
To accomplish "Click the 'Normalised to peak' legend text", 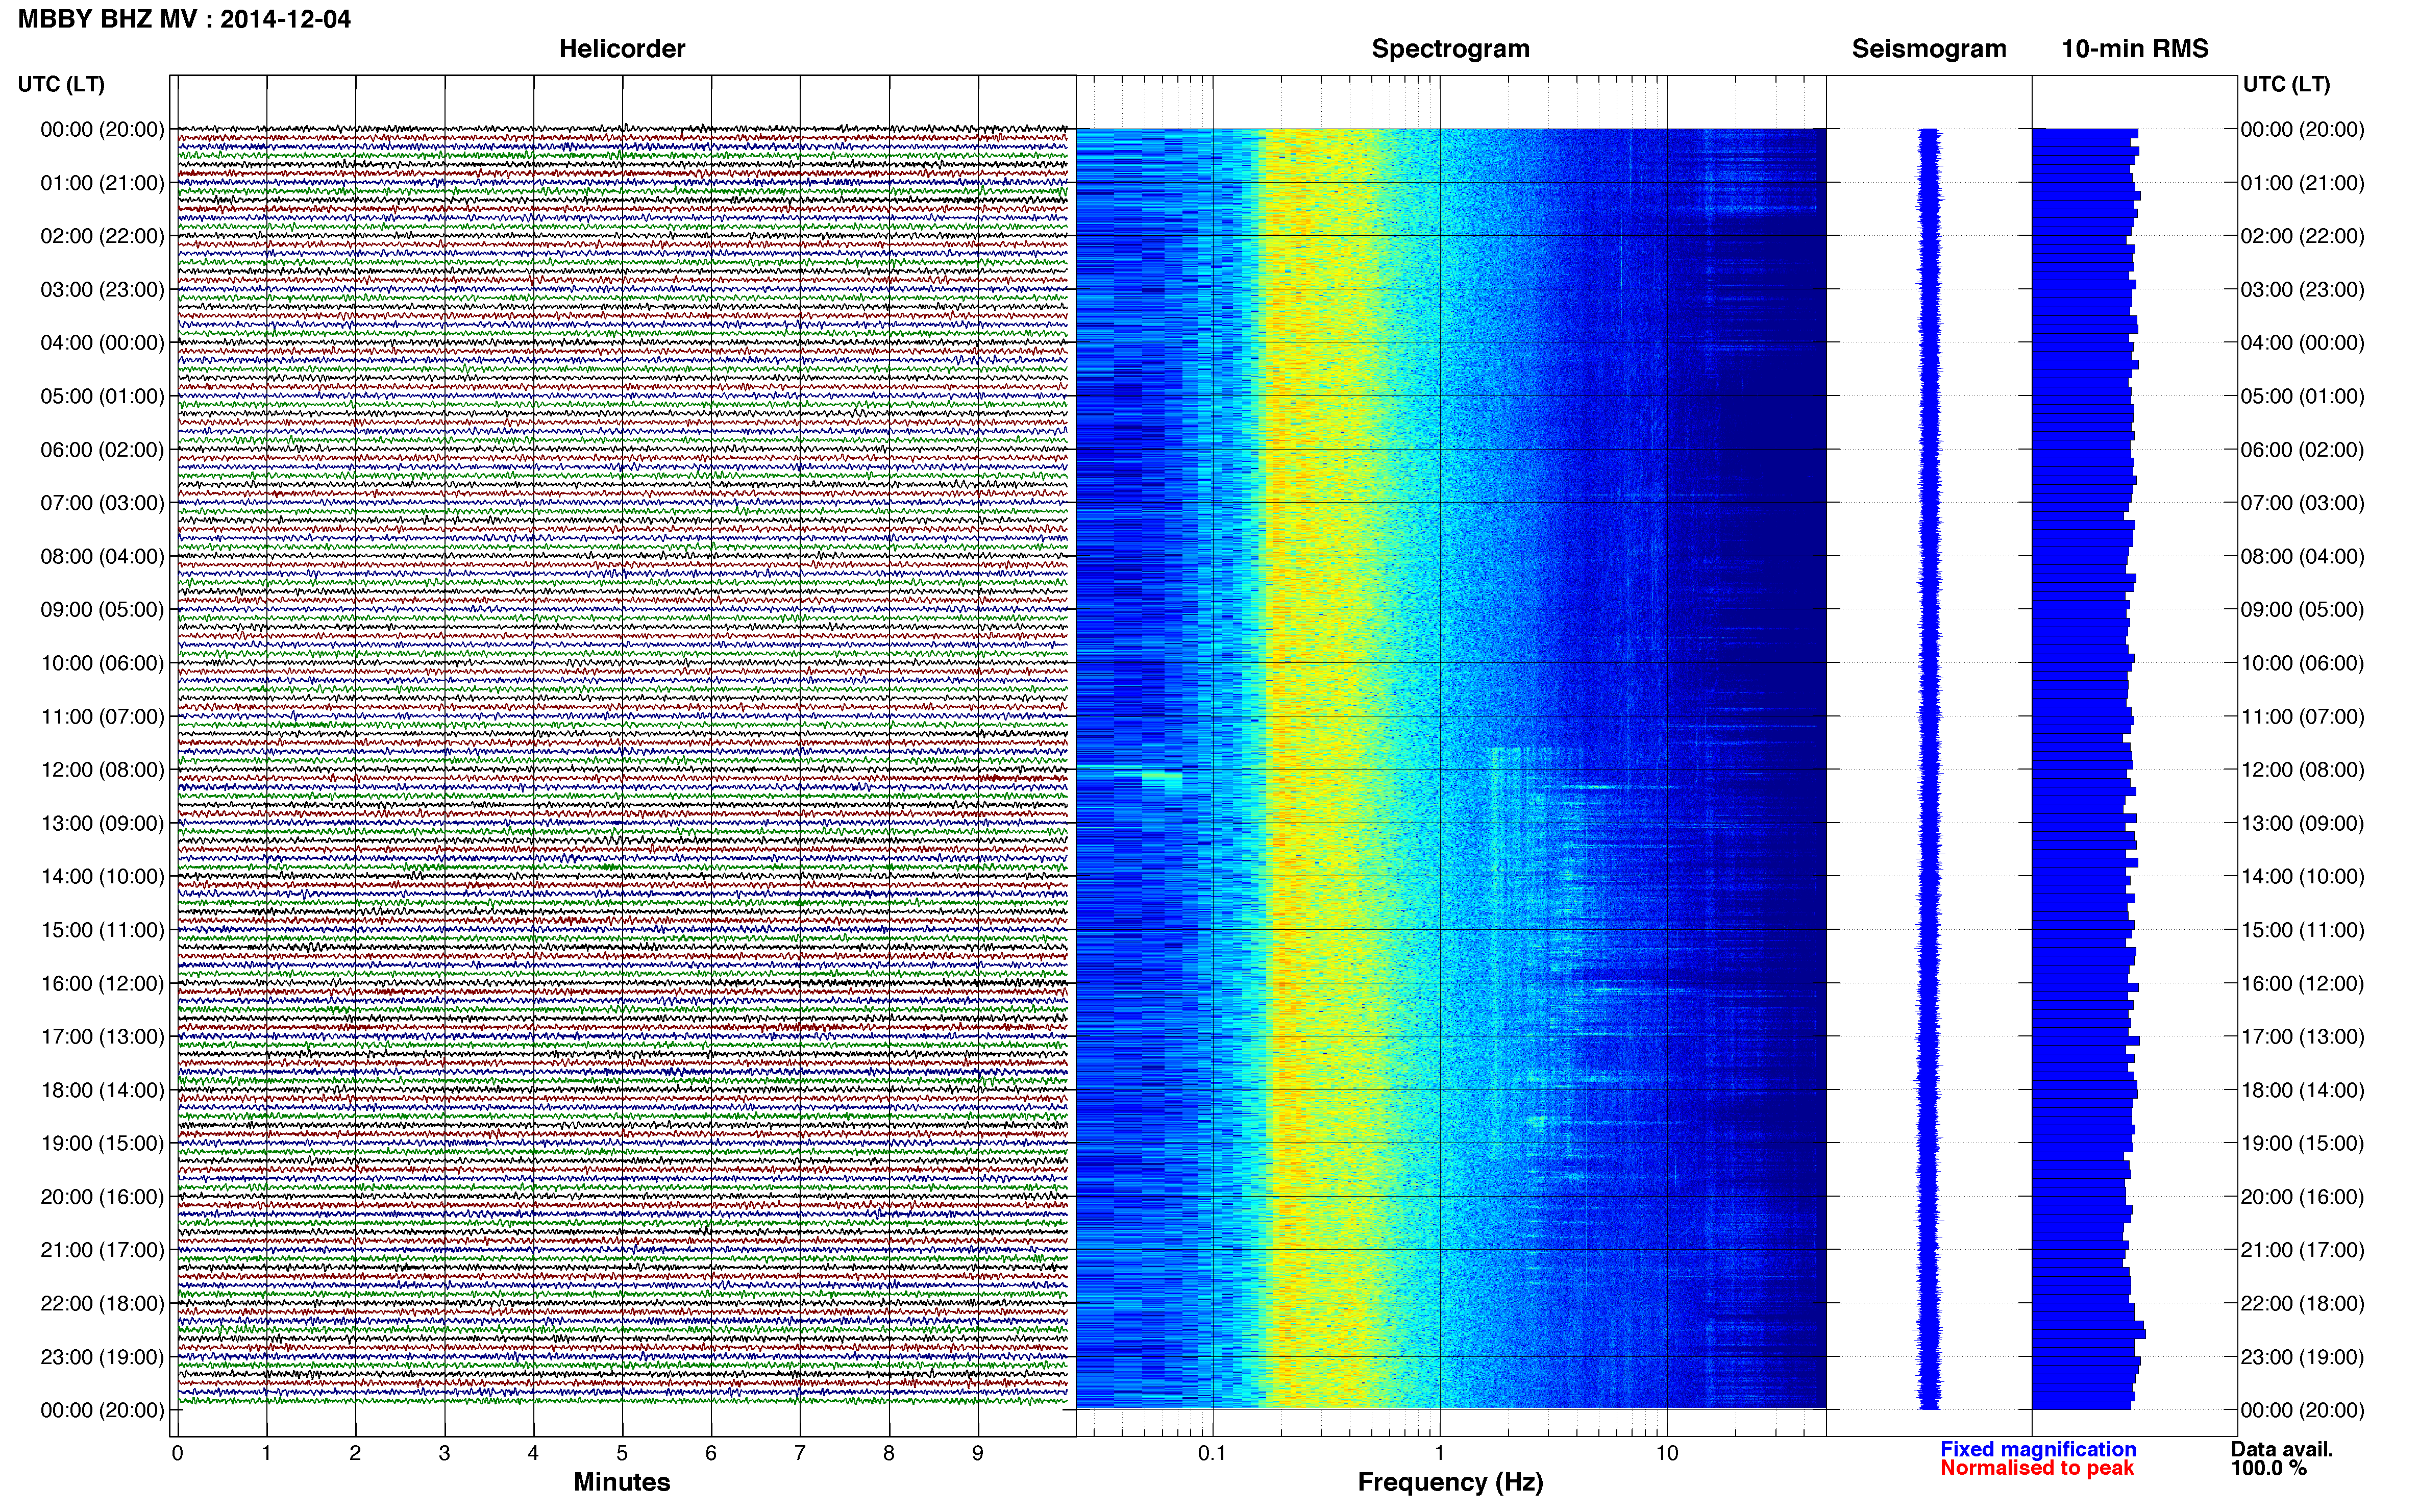I will click(x=2037, y=1468).
